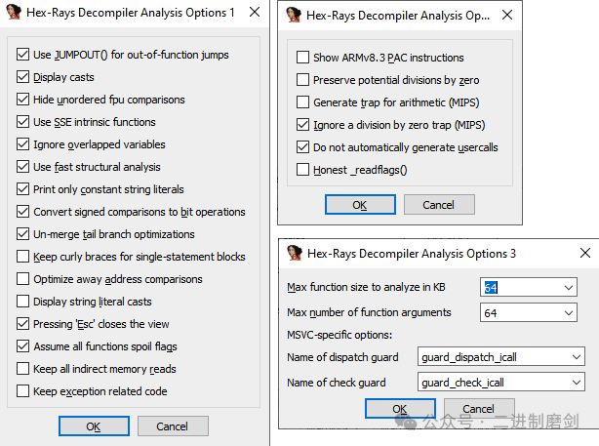Uncheck Assume all functions spoil flags
The height and width of the screenshot is (446, 599).
point(22,346)
